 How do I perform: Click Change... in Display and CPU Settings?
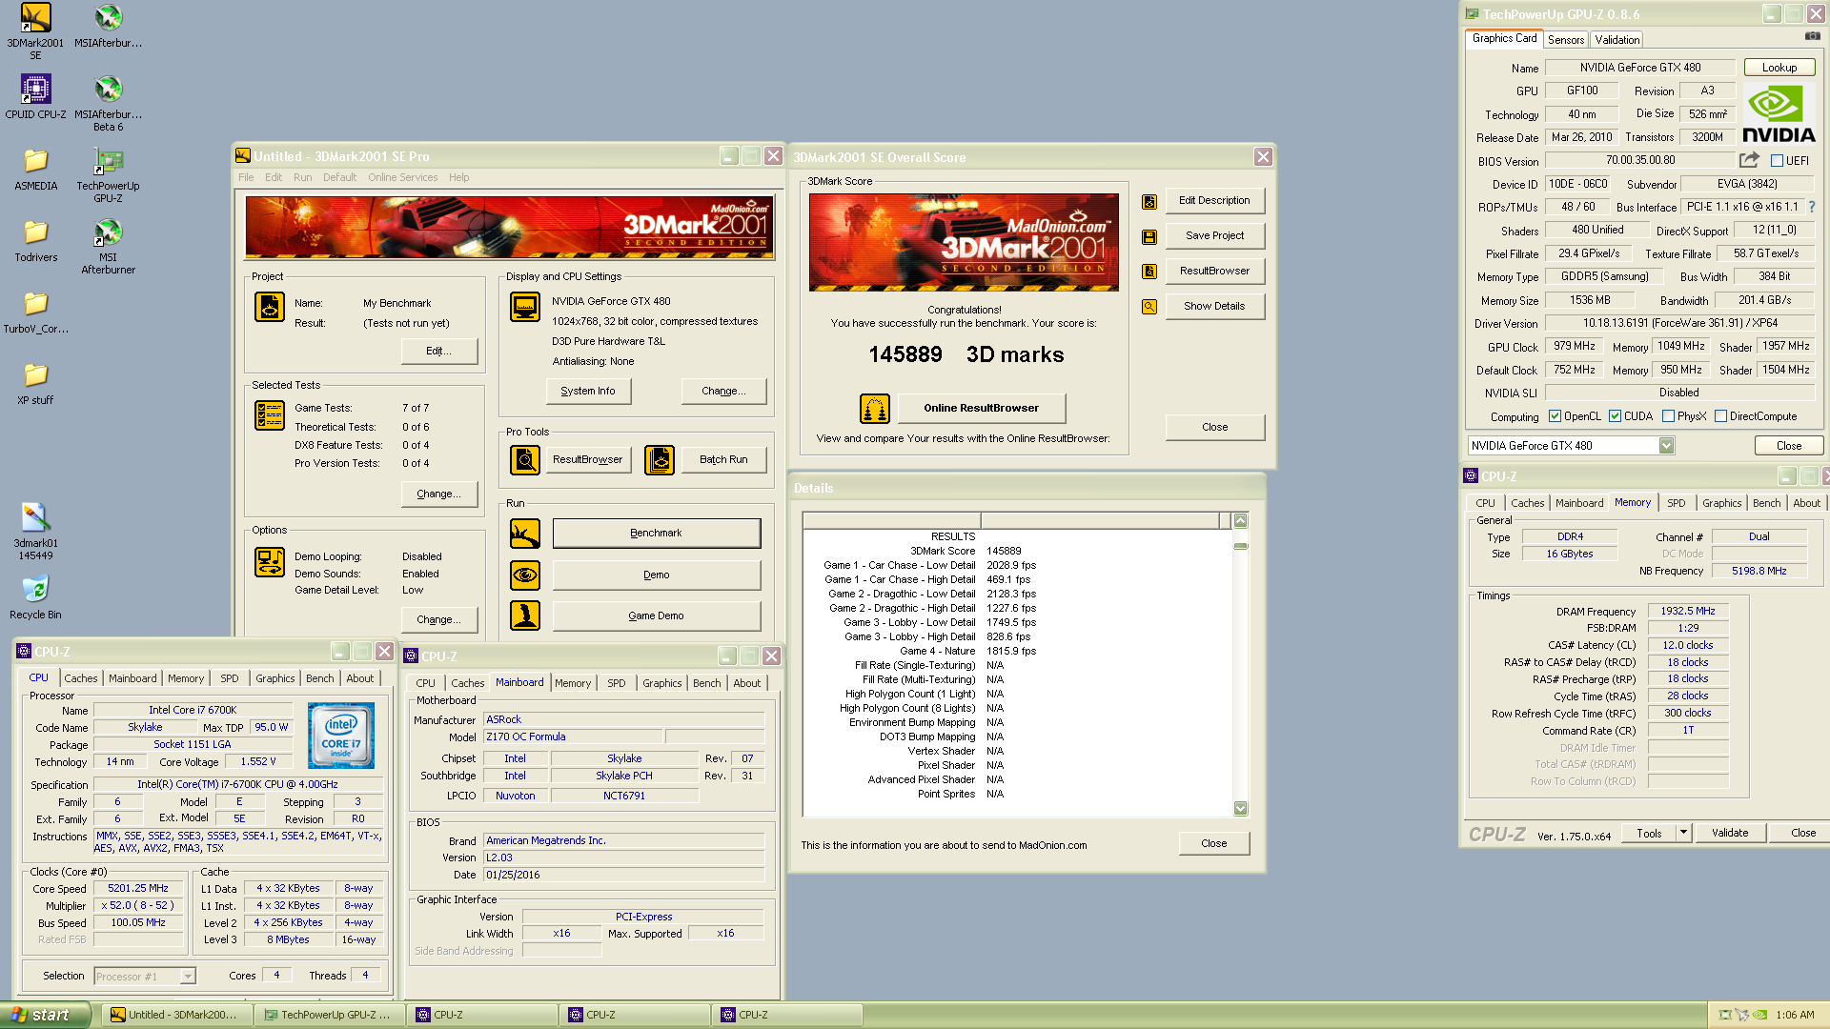(x=723, y=392)
